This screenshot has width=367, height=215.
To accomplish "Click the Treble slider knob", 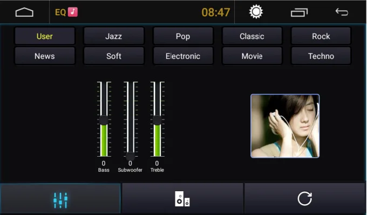I will point(157,120).
